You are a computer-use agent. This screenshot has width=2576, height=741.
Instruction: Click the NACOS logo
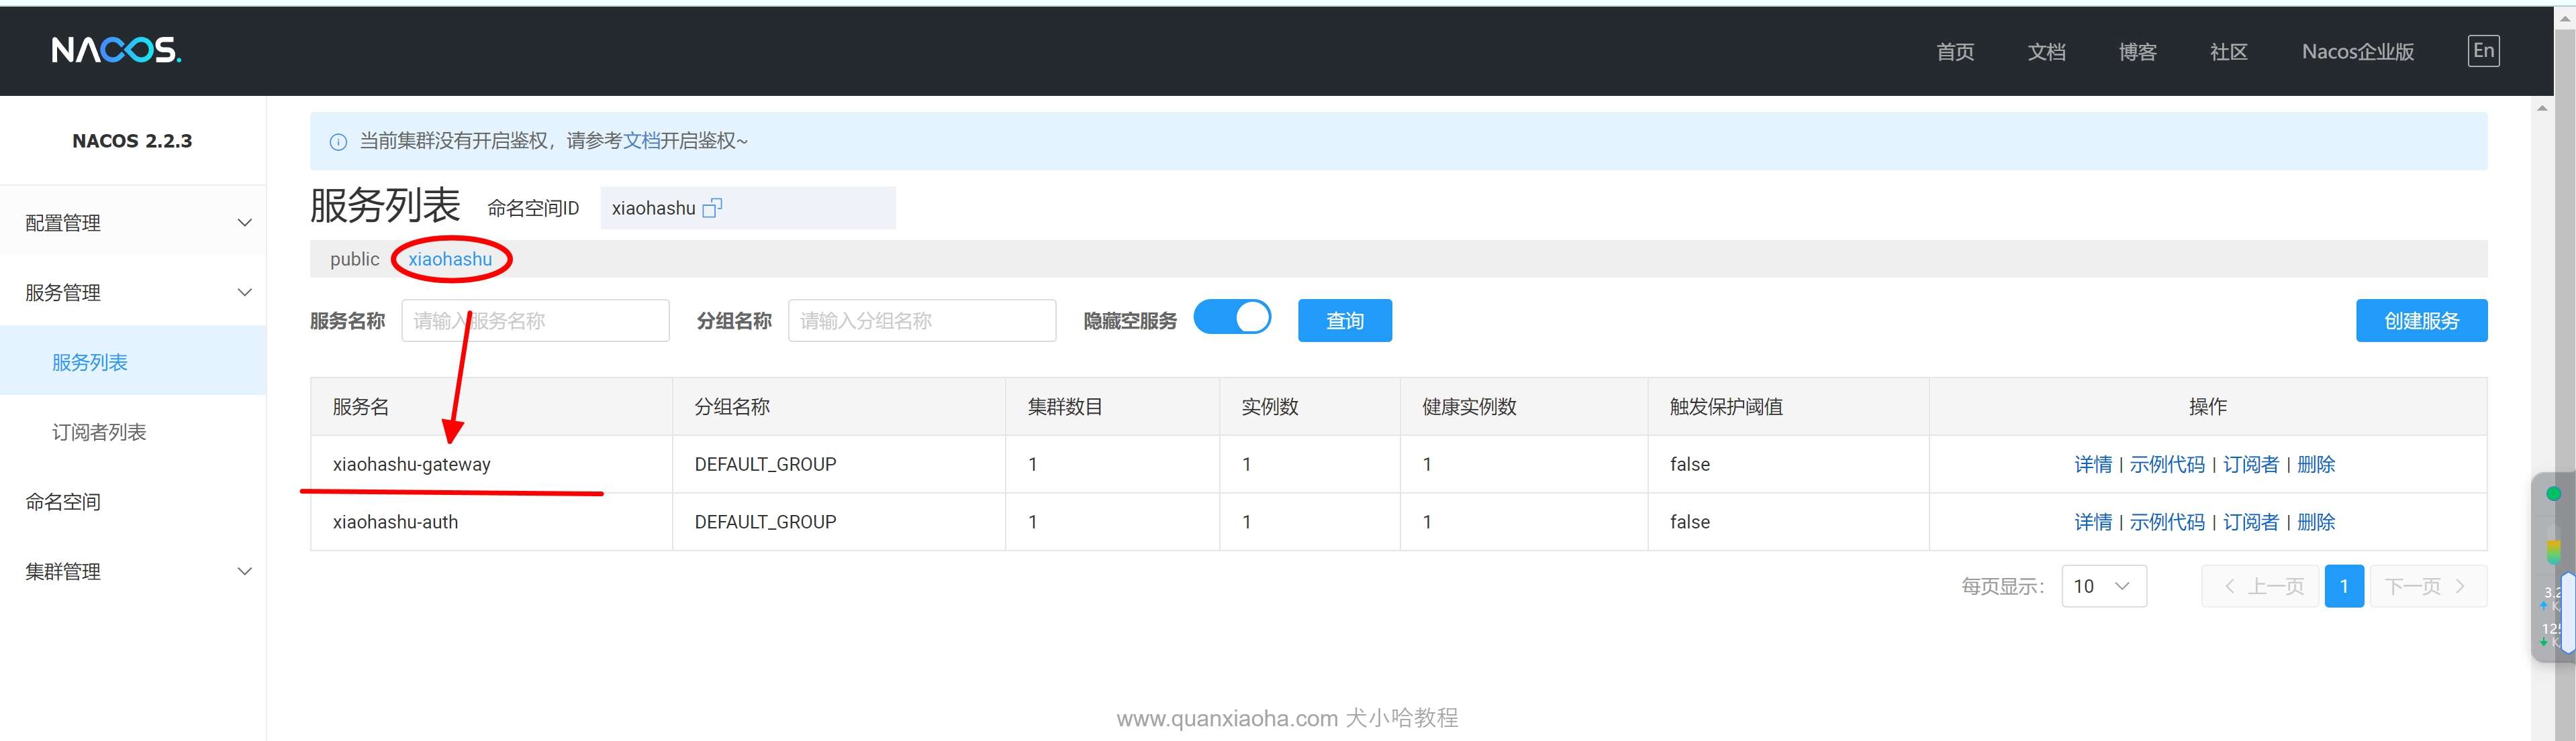click(x=116, y=50)
